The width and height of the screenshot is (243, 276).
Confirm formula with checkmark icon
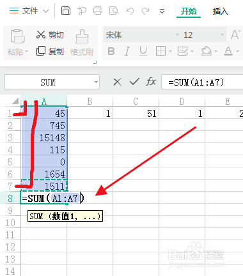134,82
